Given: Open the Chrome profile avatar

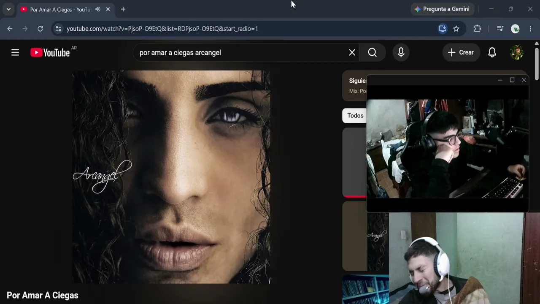Looking at the screenshot, I should click(x=515, y=29).
